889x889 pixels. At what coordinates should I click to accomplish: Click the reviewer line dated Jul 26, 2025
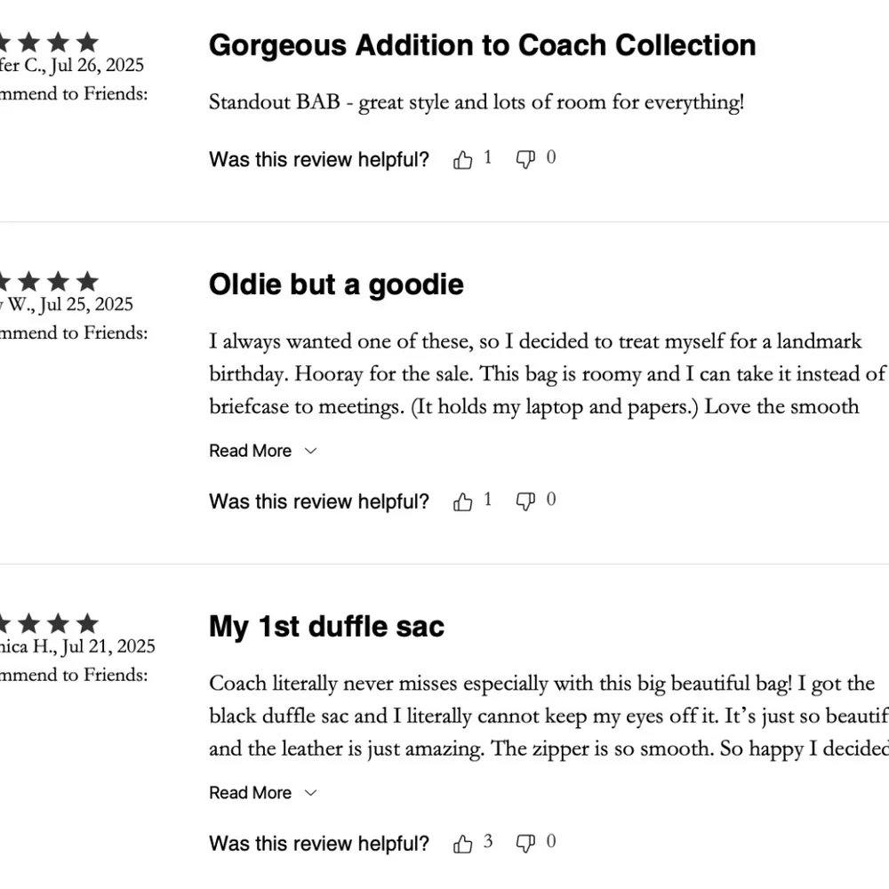click(x=71, y=66)
